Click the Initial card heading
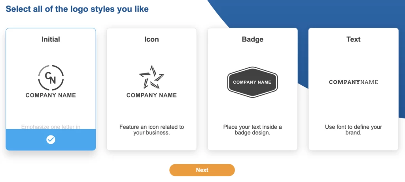Viewport: 405px width, 182px height. 51,39
